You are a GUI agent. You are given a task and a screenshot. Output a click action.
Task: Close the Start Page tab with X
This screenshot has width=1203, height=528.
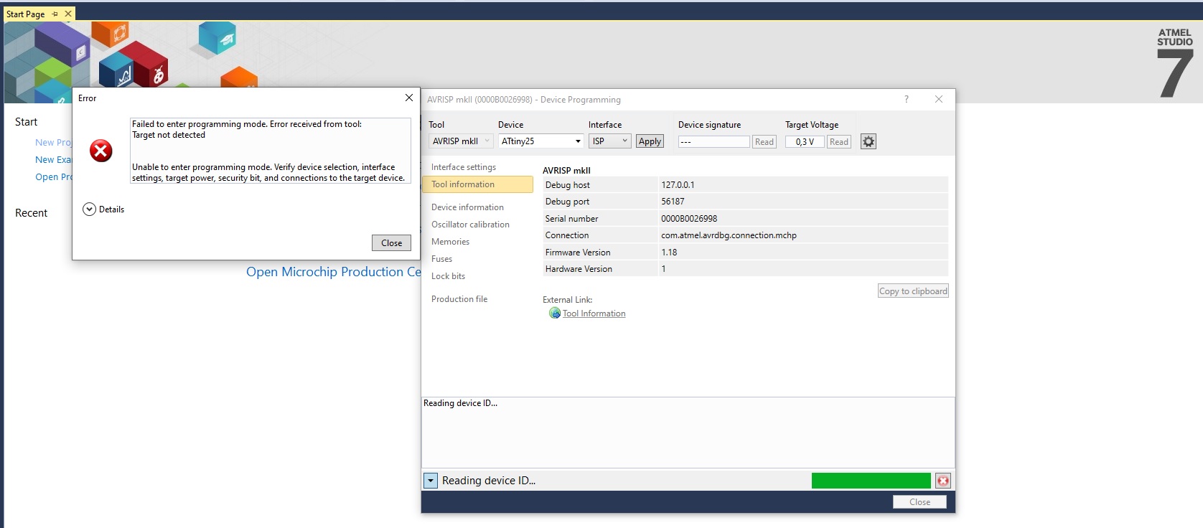[x=68, y=14]
